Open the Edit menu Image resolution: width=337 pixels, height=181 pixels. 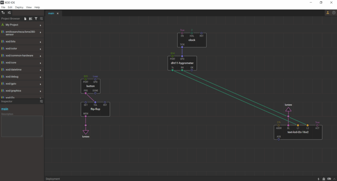tap(10, 7)
